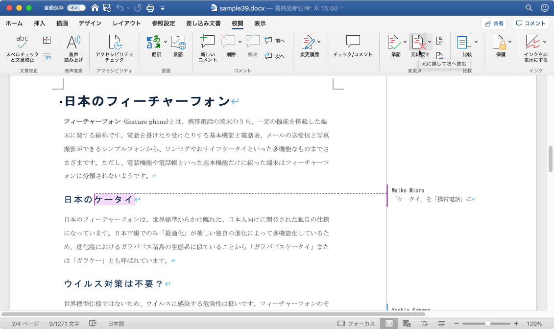This screenshot has height=329, width=554.
Task: Switch to the 挿入 (Insert) tab
Action: click(40, 23)
